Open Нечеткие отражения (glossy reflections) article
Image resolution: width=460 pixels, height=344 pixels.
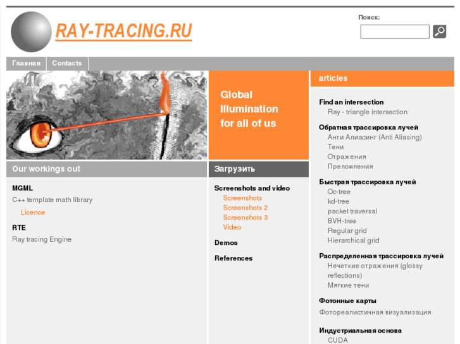(375, 271)
